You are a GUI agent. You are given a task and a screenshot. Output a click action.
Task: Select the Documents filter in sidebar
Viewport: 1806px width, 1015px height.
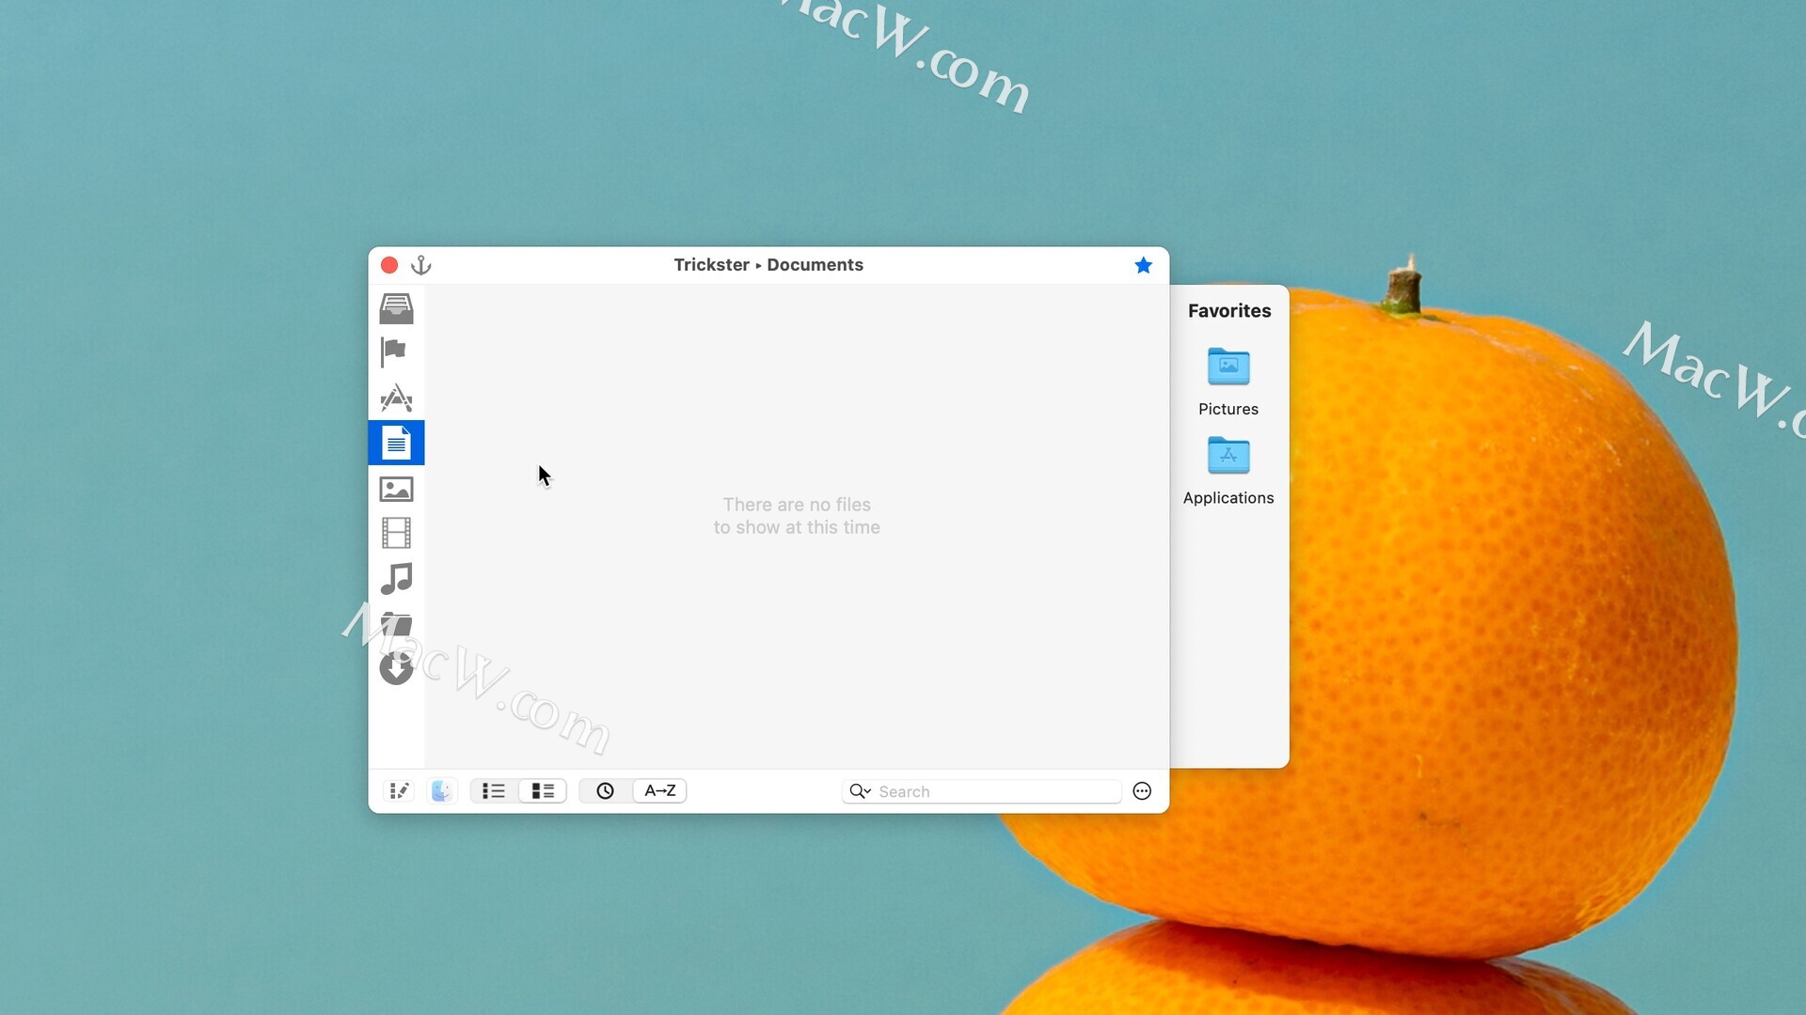(x=396, y=443)
